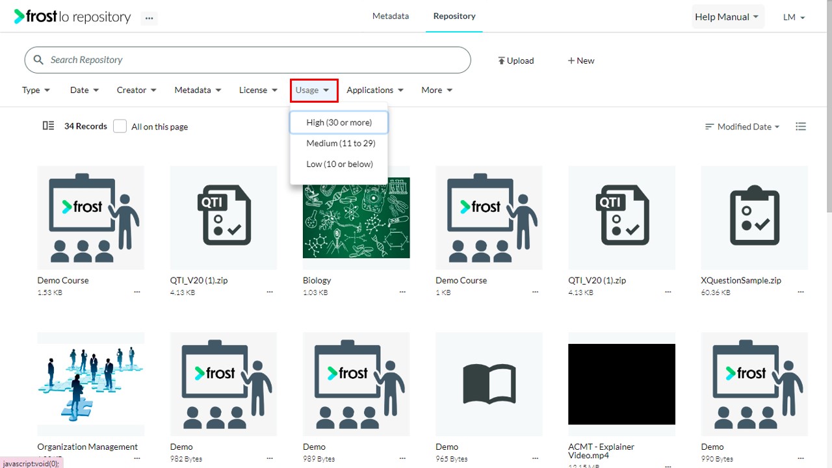The width and height of the screenshot is (832, 468).
Task: Open the LM user account menu
Action: pos(794,17)
